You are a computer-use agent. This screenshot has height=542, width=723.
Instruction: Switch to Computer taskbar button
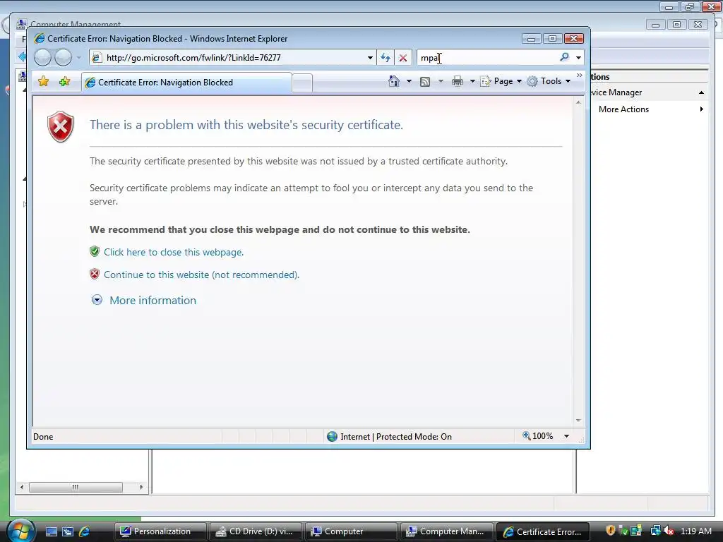click(x=351, y=531)
